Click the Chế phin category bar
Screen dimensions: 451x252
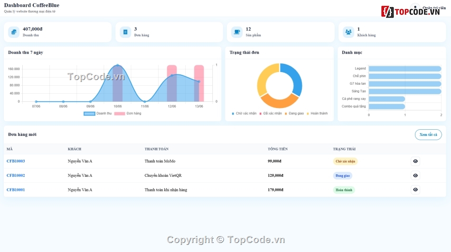point(404,76)
